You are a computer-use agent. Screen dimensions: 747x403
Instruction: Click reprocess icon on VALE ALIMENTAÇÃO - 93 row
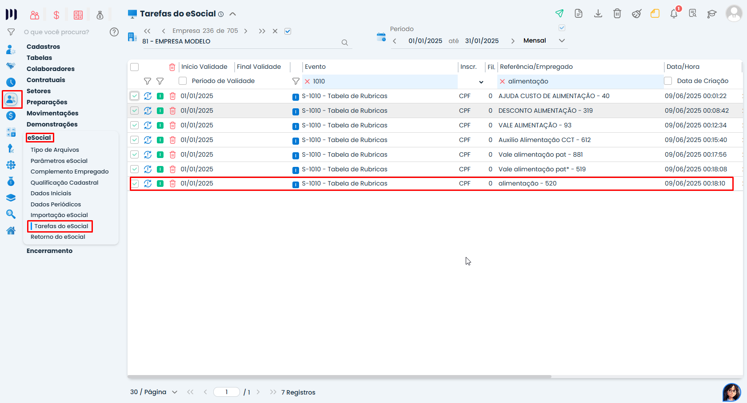[x=148, y=125]
